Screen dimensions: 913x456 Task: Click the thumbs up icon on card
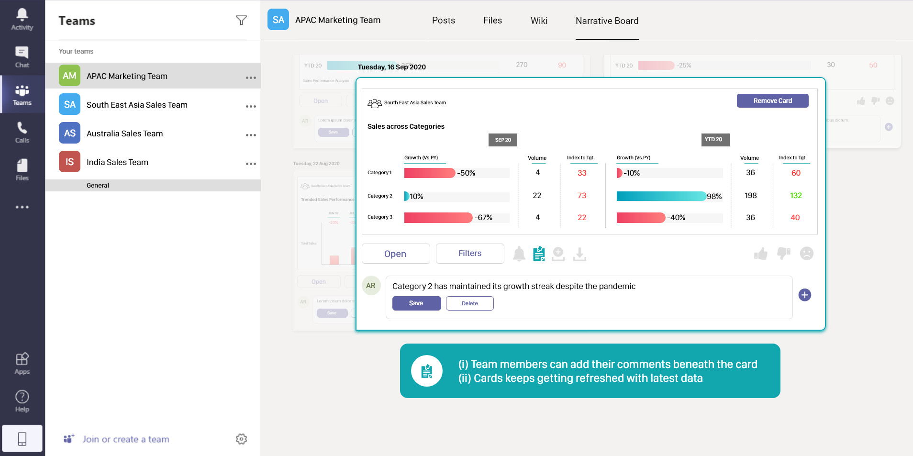[x=761, y=254]
